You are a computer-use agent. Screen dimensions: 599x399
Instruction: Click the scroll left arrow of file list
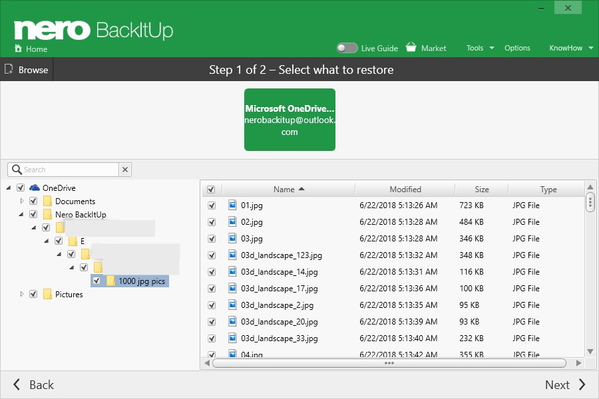click(207, 363)
